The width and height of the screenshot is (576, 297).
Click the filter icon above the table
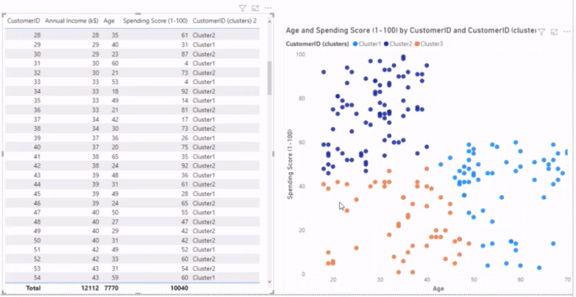242,8
